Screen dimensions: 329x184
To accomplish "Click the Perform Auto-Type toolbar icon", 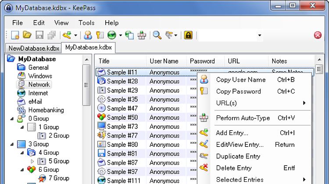I will [142, 35].
